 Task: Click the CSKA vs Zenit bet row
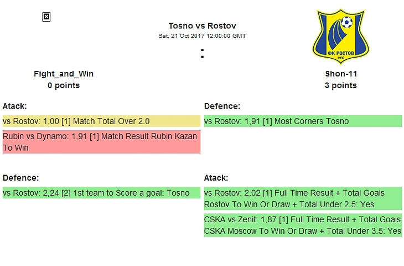303,225
